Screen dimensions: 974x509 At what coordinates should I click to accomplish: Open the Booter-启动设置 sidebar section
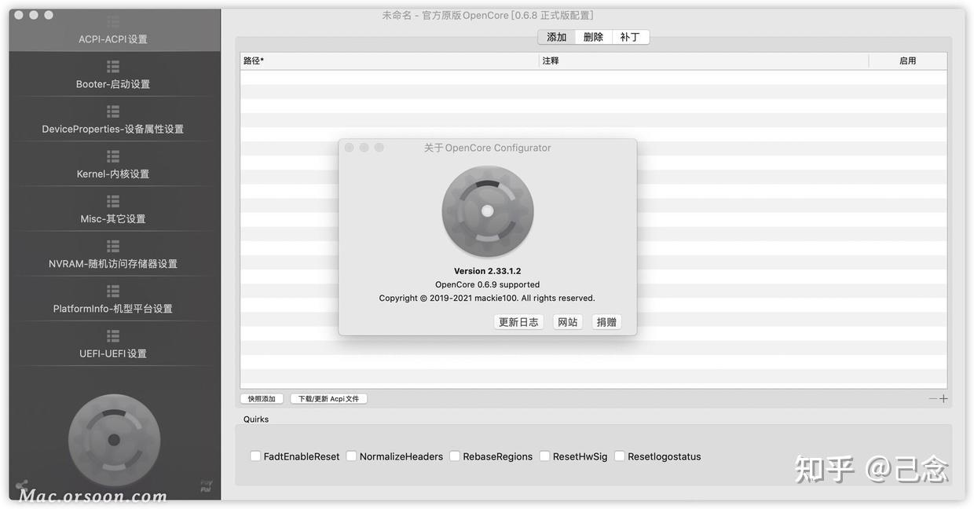(x=114, y=75)
